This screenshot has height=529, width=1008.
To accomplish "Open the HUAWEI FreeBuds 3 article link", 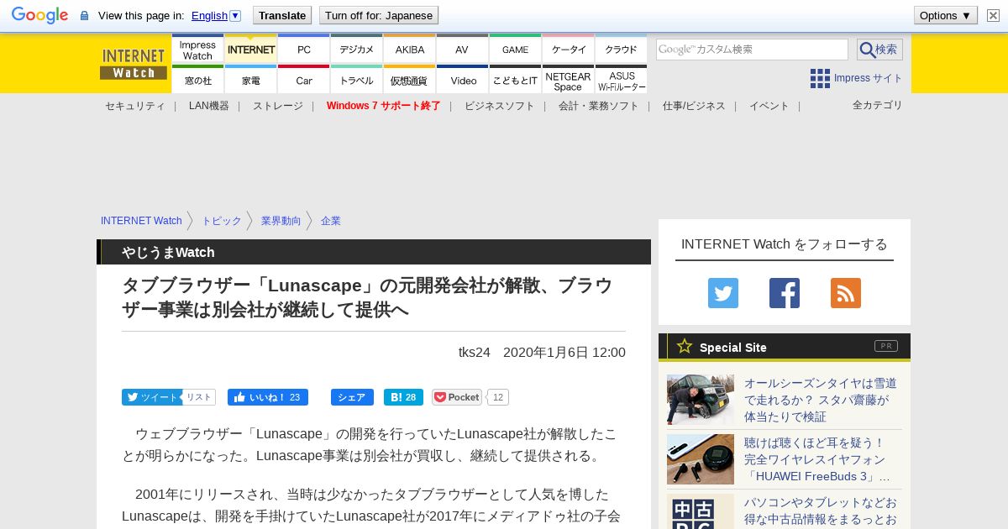I will (x=818, y=459).
